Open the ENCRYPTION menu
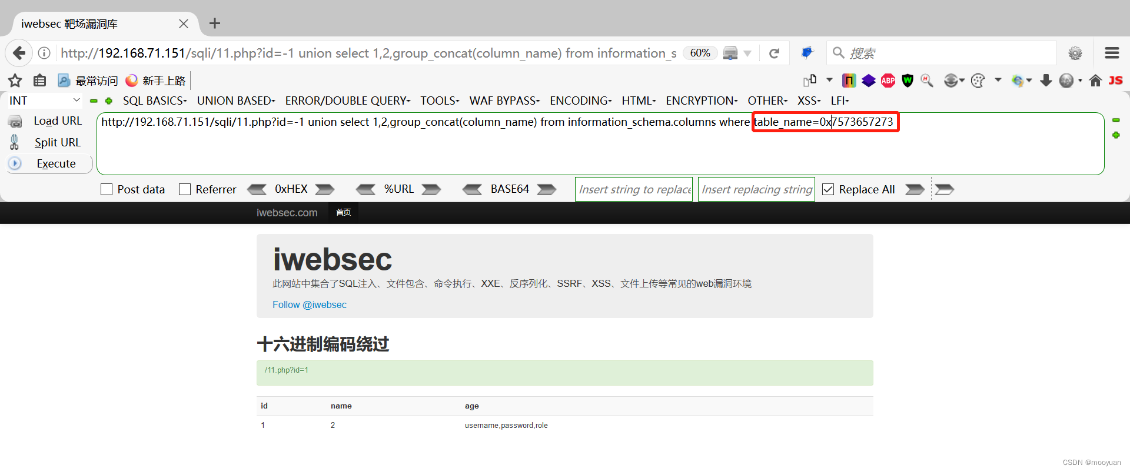1130x472 pixels. [x=702, y=101]
